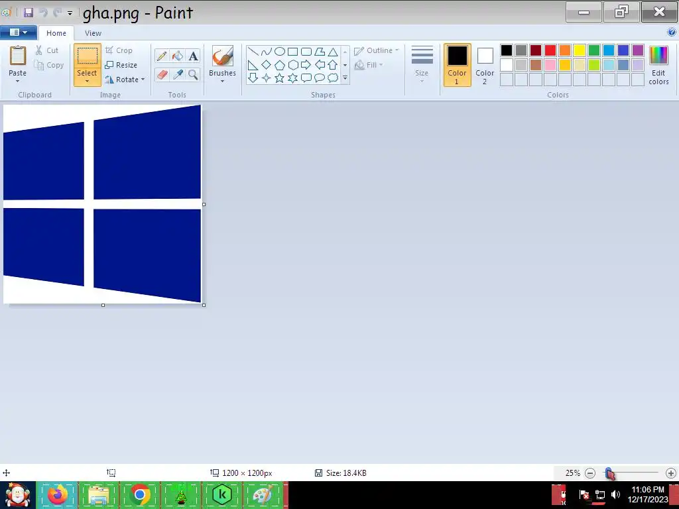Expand the Select dropdown arrow
The image size is (679, 509).
[87, 82]
